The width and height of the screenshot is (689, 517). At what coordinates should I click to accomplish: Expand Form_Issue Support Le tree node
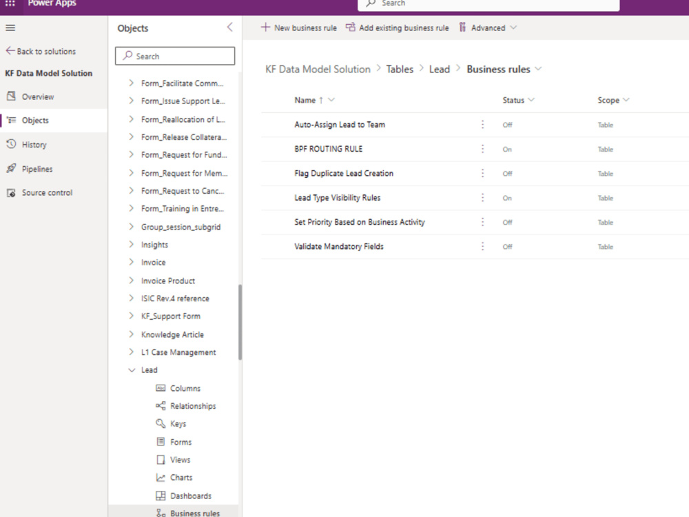click(x=131, y=101)
